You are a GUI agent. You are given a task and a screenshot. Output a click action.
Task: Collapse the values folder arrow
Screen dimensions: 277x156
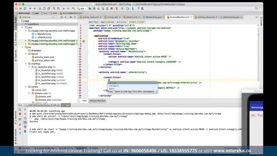26,87
